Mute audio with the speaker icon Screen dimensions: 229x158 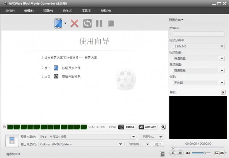(x=188, y=153)
